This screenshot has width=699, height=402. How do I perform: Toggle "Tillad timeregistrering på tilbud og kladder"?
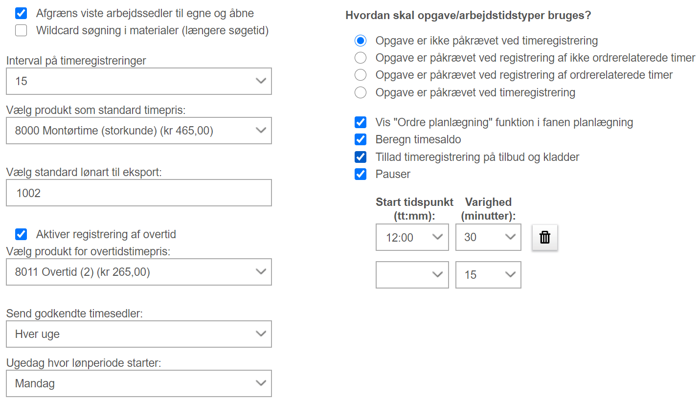tap(361, 157)
